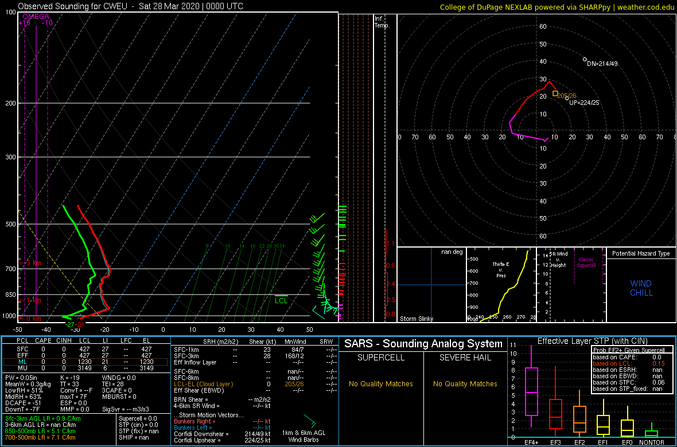Click the green wind barb above '1km & 6km AGL'
The image size is (677, 447).
pos(309,421)
